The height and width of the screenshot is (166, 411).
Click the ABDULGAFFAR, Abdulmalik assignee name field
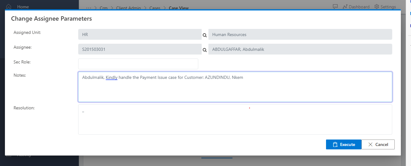click(x=300, y=49)
